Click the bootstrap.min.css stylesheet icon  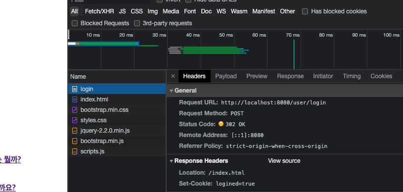pos(75,110)
